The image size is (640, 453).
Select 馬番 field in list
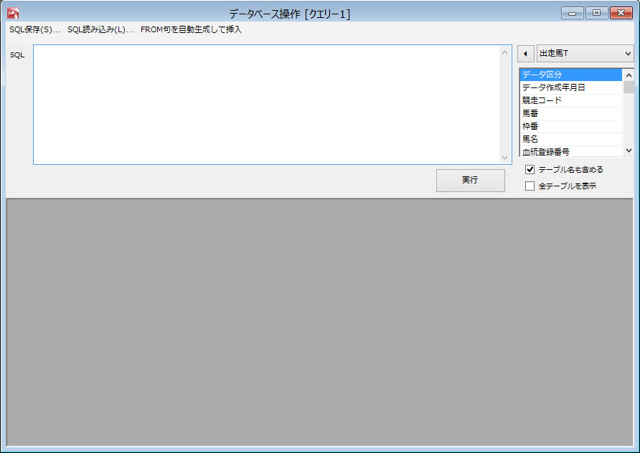571,113
